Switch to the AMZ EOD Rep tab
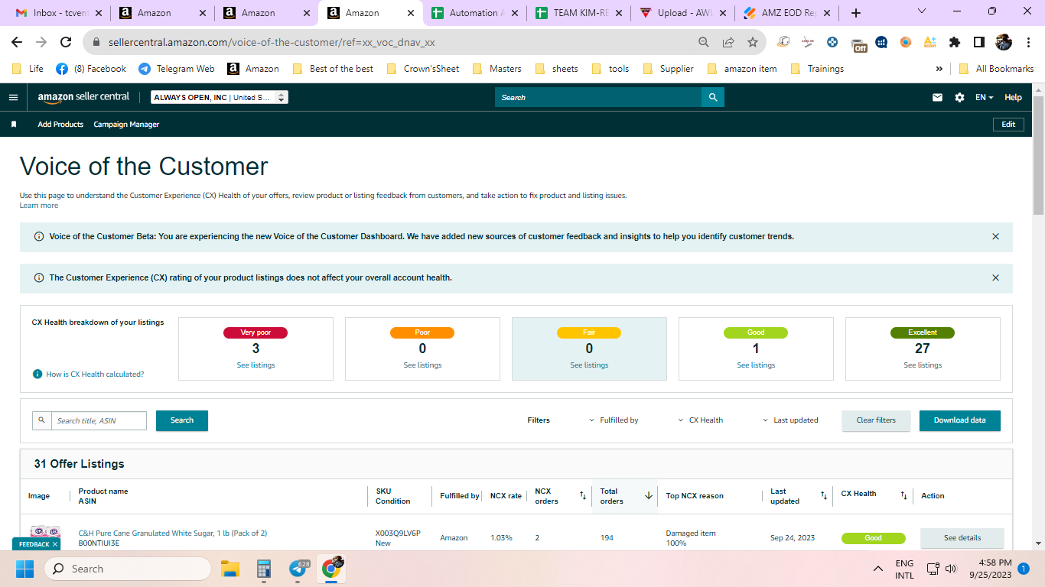Screen dimensions: 1045x587 [x=786, y=13]
